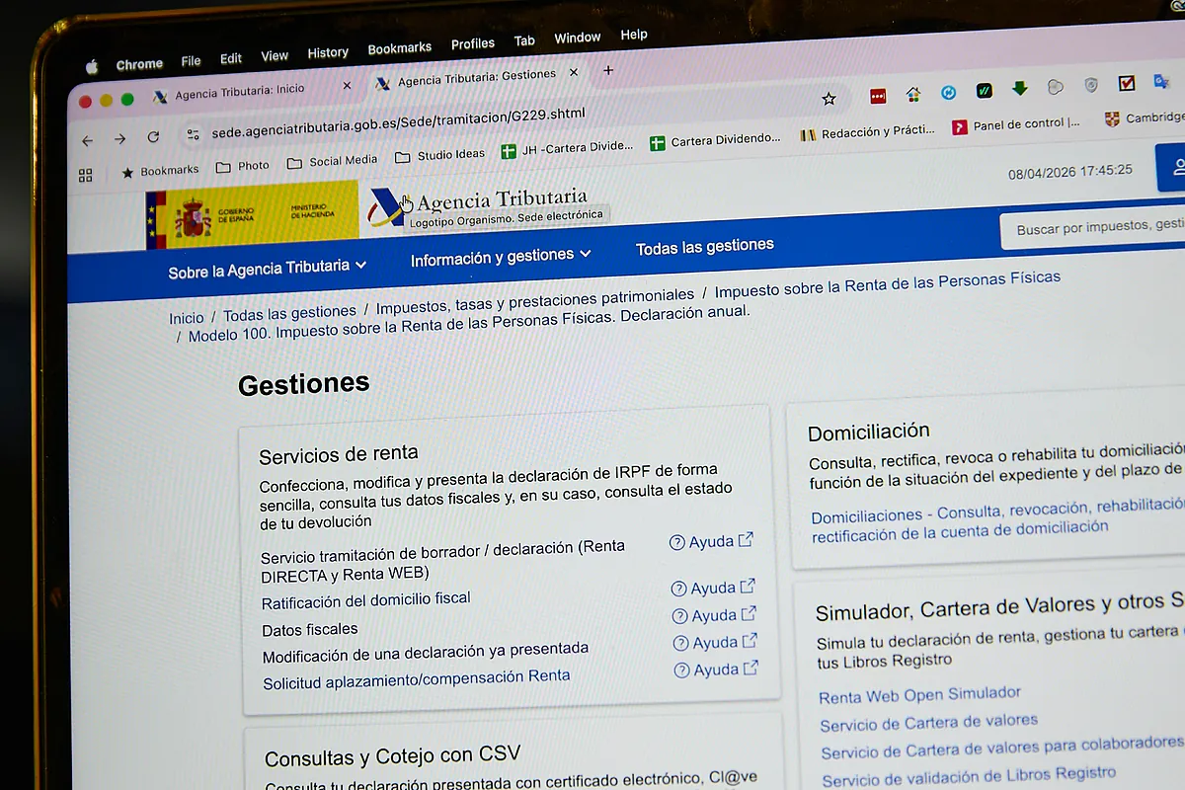Go forward to the next page
Screen dimensions: 1185x790
[119, 139]
